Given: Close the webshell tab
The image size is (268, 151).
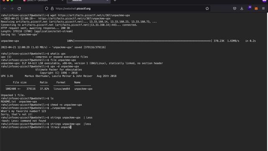Looking at the screenshot, I should point(107,1).
